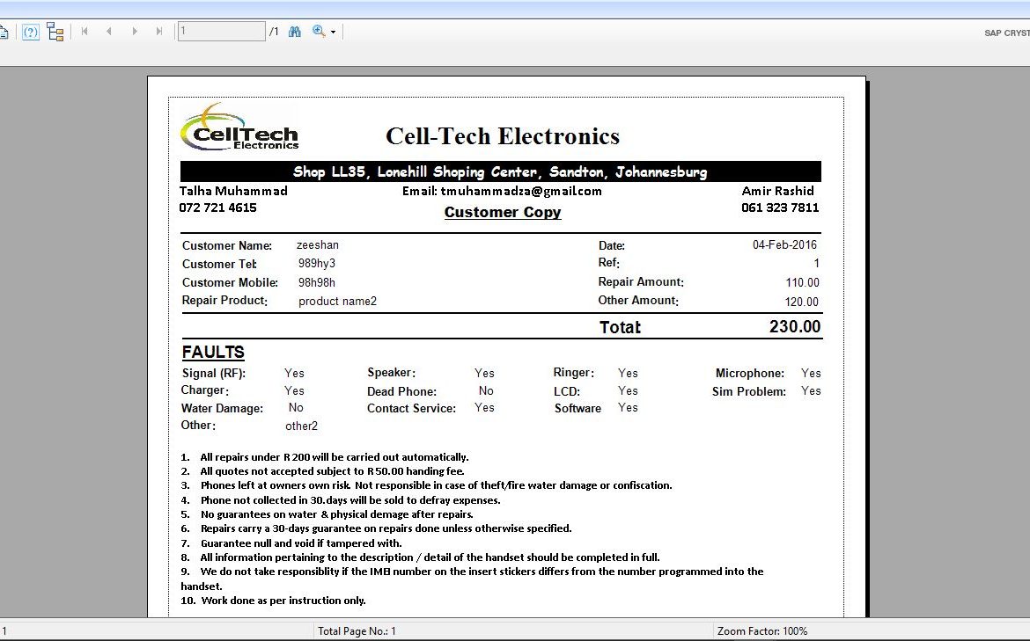Screen dimensions: 1030x641
Task: Expand the zoom level dropdown arrow
Action: point(333,33)
